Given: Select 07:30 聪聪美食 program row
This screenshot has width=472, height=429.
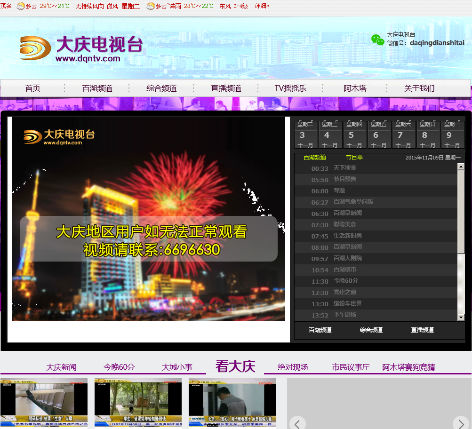Looking at the screenshot, I should point(376,225).
